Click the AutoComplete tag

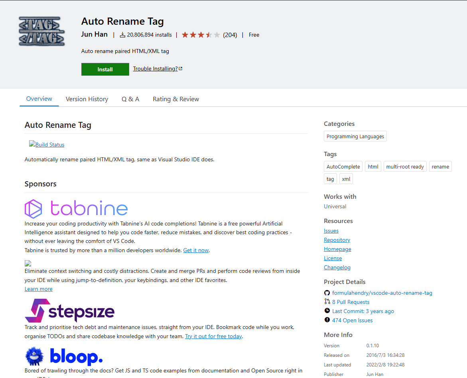(x=343, y=166)
